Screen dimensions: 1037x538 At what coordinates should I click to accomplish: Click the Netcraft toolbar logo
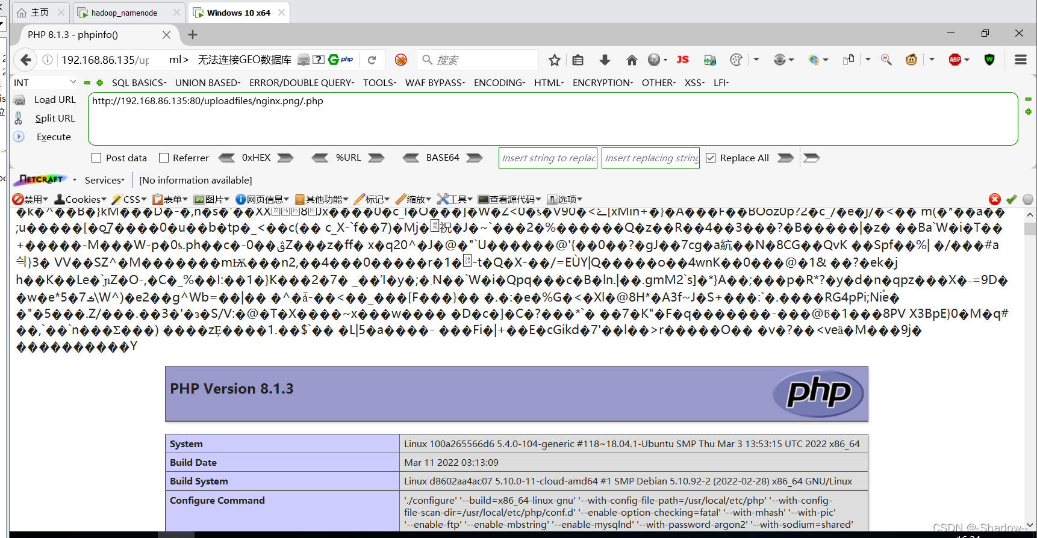(x=40, y=180)
